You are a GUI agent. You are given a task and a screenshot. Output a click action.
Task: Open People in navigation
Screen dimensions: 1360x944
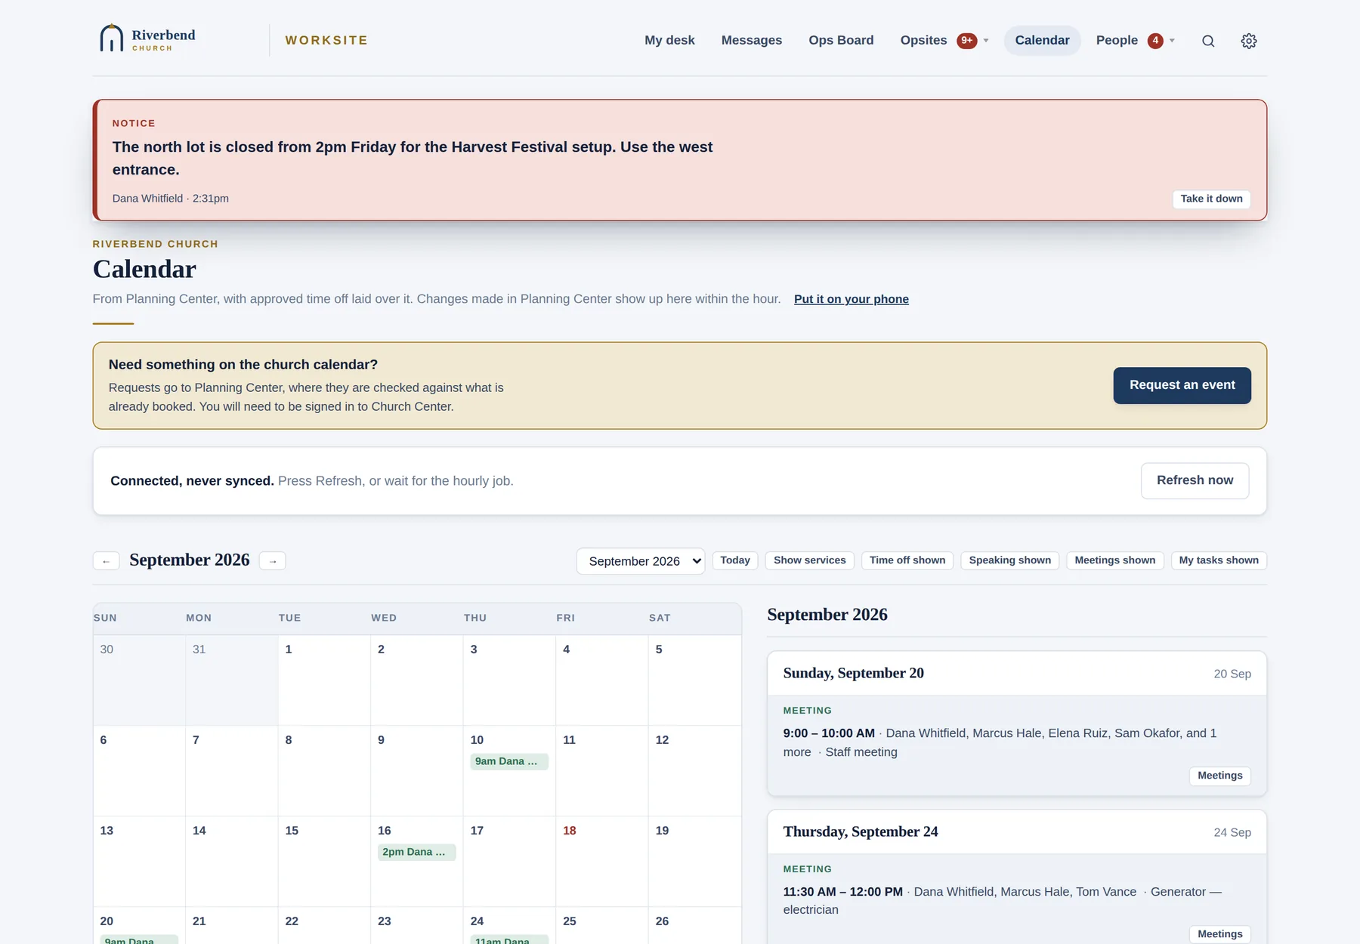1117,40
